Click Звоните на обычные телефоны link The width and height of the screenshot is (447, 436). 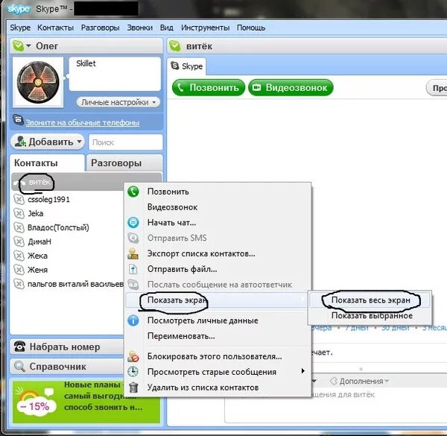click(x=83, y=122)
